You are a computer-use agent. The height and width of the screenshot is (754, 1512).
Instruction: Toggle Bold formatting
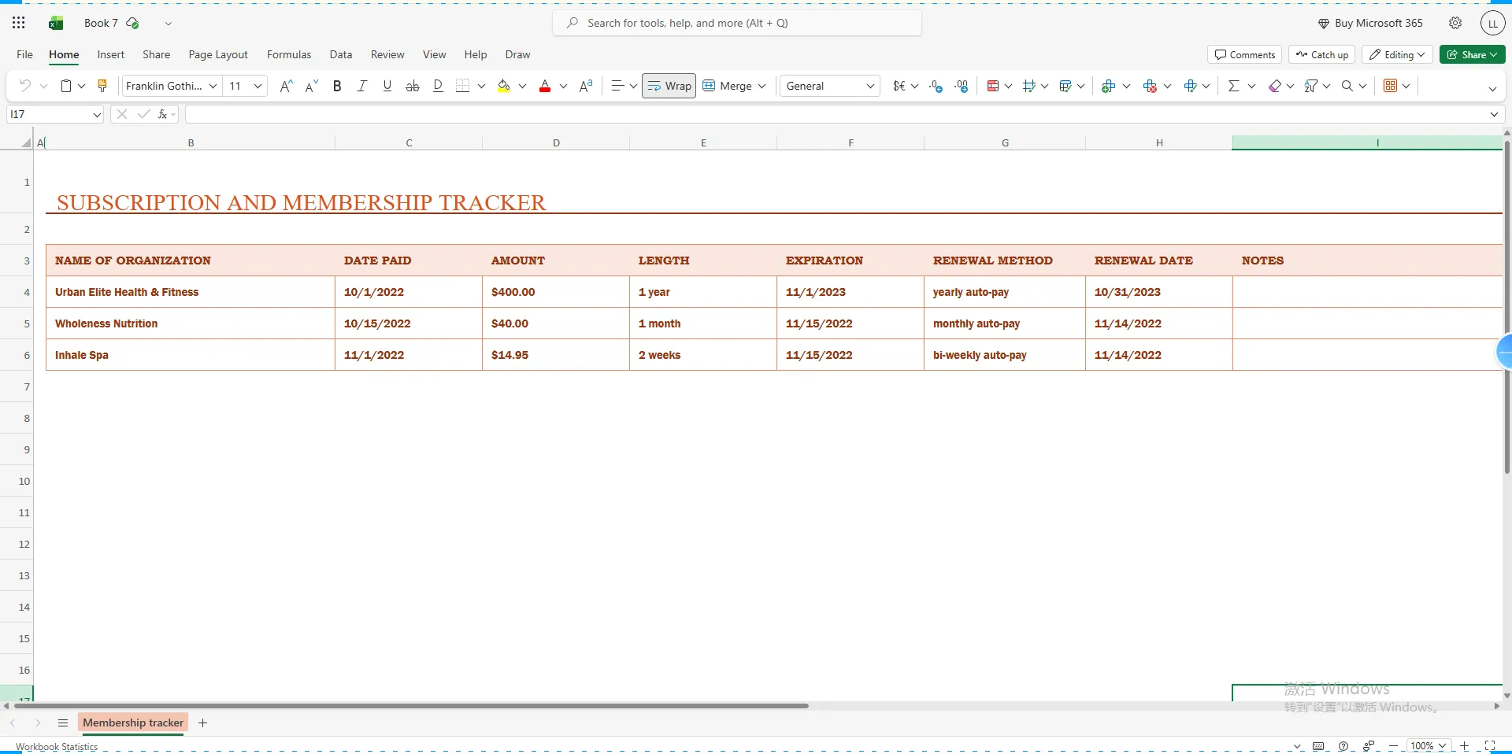337,86
